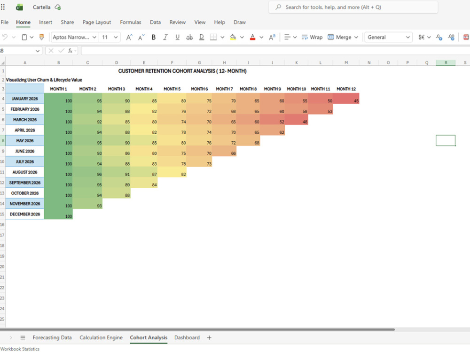
Task: Click the horizontal scrollbar
Action: coord(197,329)
